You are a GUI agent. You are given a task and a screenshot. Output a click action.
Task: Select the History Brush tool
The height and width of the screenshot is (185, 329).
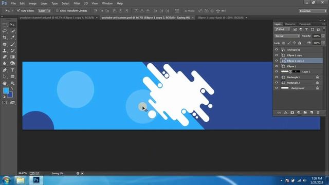[12, 50]
